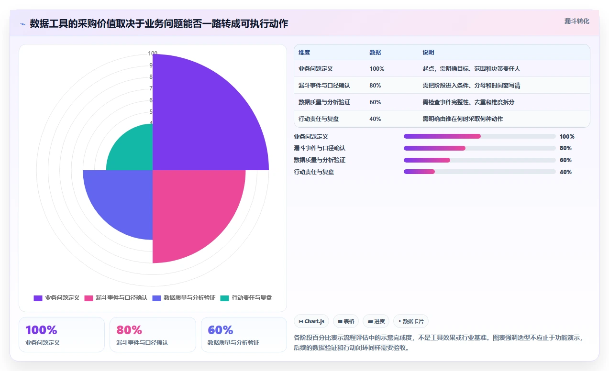
Task: Click table cell 漏斗事件与口径确认
Action: click(x=324, y=86)
